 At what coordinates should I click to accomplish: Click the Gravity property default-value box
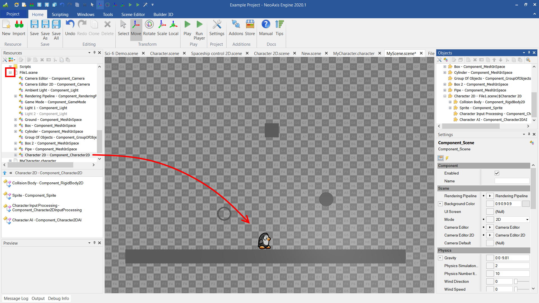[490, 258]
